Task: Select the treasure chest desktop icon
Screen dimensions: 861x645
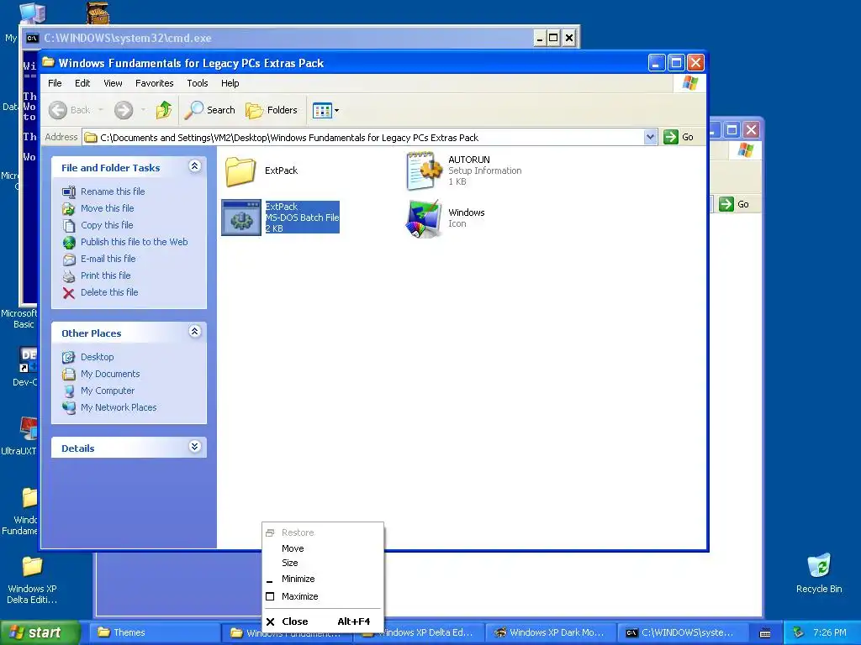Action: click(98, 13)
